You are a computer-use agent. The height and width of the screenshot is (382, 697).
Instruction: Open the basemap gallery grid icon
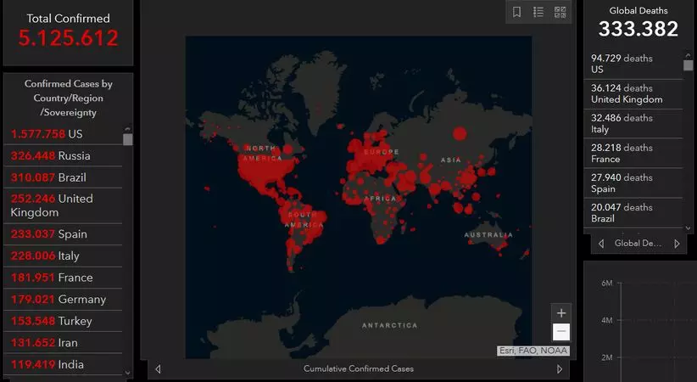560,12
